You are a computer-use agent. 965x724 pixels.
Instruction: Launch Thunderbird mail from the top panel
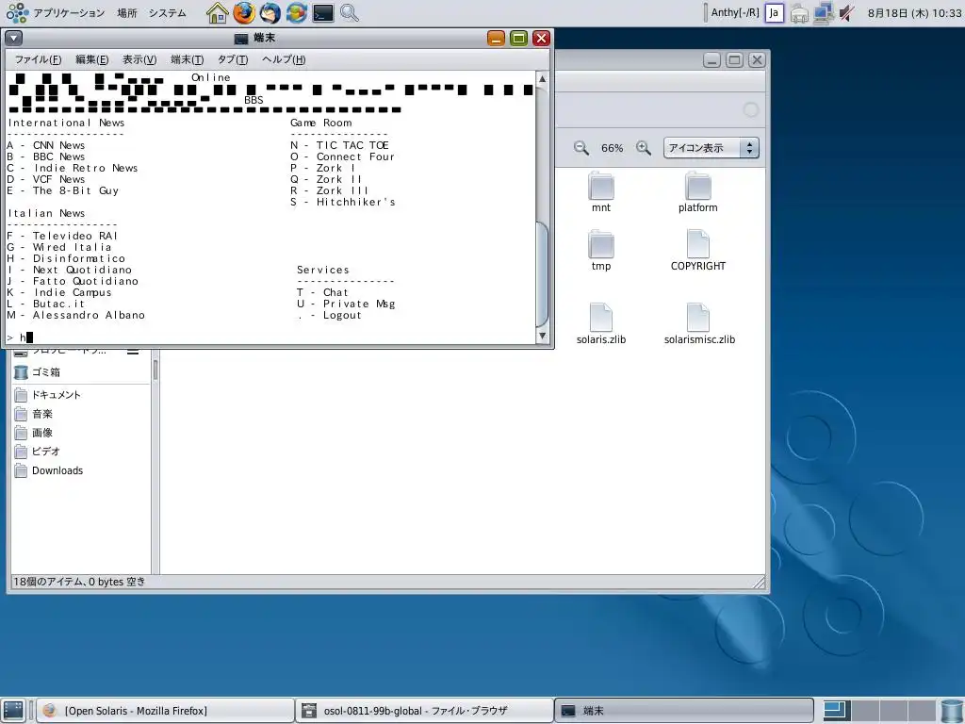[270, 13]
